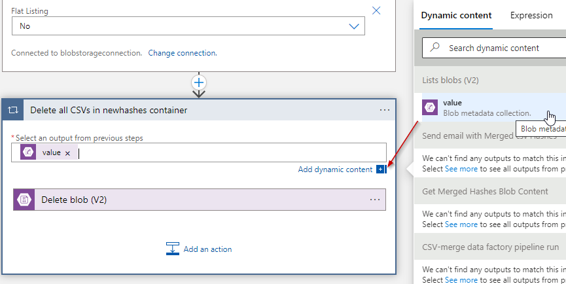Click the Delete blob (V2) connector icon
566x284 pixels.
[24, 200]
